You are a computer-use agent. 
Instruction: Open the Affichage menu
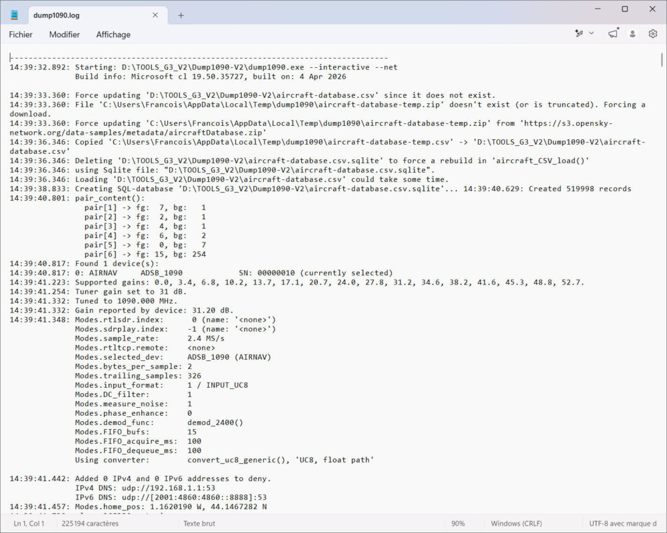tap(113, 35)
